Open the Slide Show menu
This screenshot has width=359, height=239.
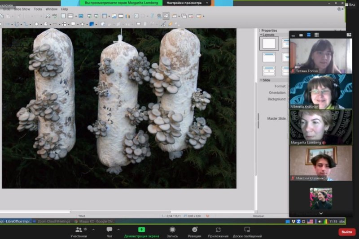pyautogui.click(x=22, y=9)
